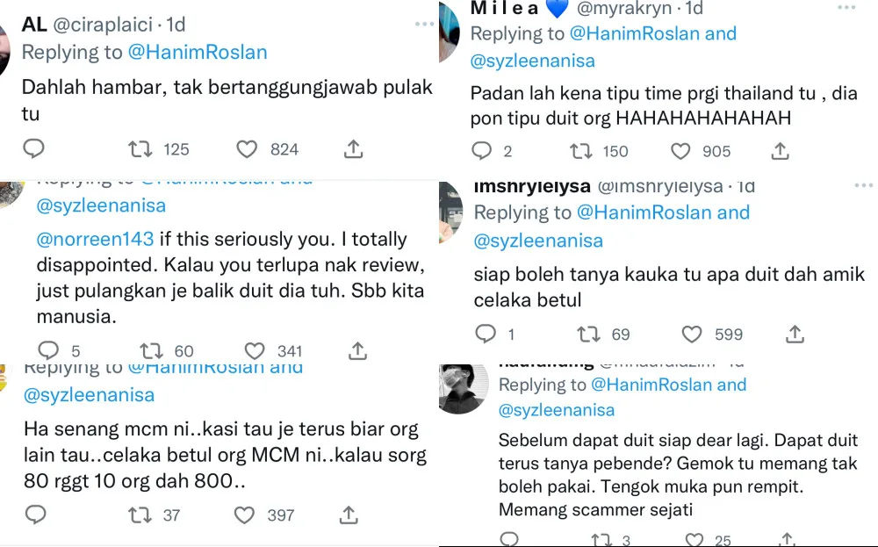878x547 pixels.
Task: Like AL's tweet with 824 likes
Action: click(247, 149)
